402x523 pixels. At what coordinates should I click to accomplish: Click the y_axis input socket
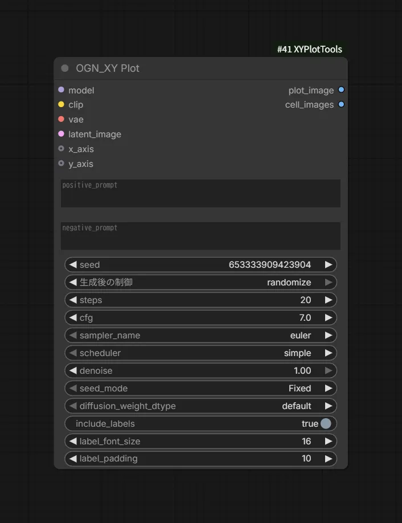pyautogui.click(x=61, y=163)
